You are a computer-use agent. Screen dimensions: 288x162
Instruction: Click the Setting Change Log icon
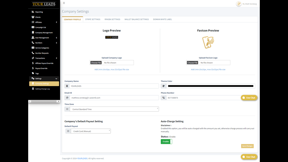33,89
